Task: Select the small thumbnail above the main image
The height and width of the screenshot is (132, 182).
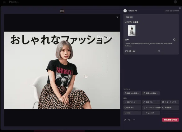Action: coord(62,11)
